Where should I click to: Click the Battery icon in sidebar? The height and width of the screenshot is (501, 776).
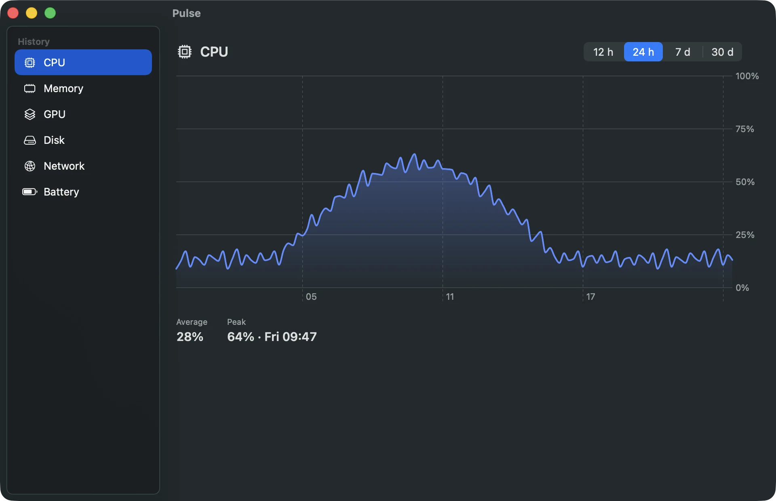30,192
